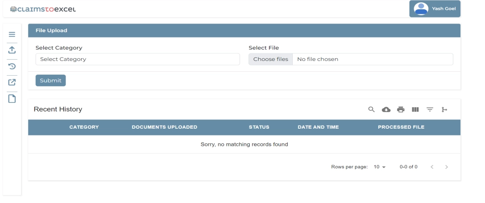Sort by DATE AND TIME column header
485x203 pixels.
pyautogui.click(x=318, y=127)
